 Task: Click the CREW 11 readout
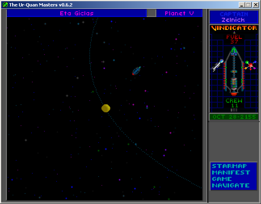click(234, 103)
